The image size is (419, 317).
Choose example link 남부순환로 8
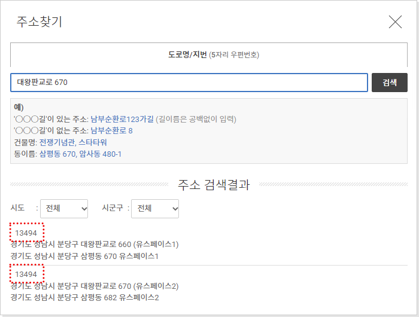pos(111,130)
